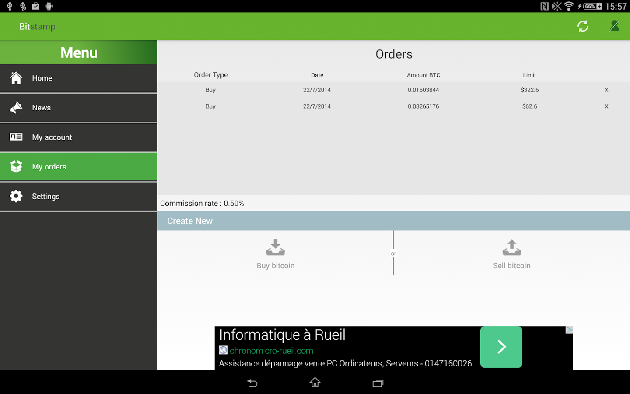Screen dimensions: 630x394
Task: Click the Orders heading
Action: tap(394, 54)
